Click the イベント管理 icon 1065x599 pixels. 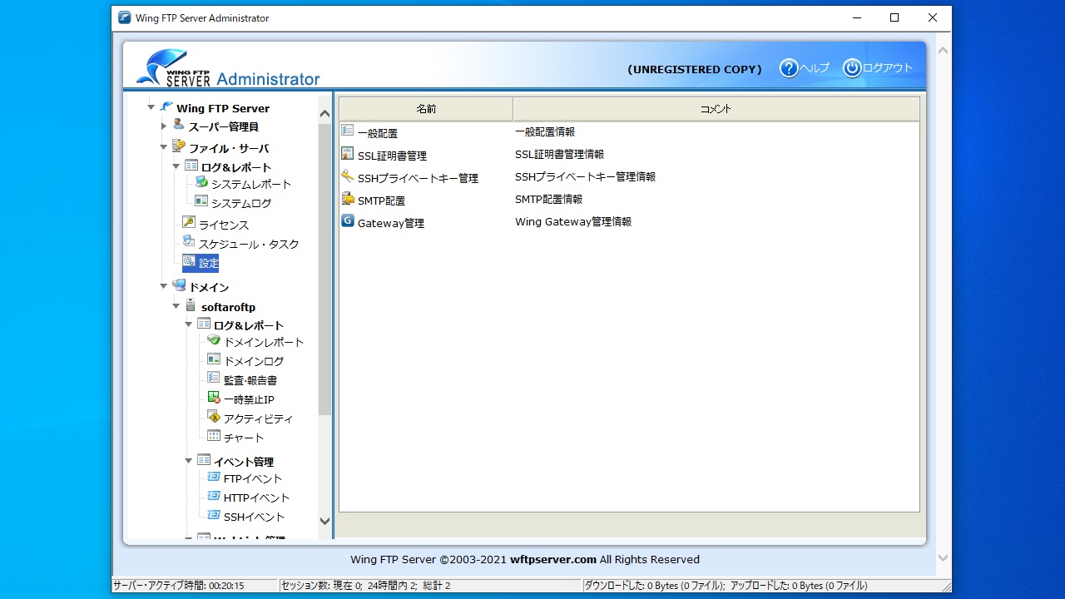[204, 459]
